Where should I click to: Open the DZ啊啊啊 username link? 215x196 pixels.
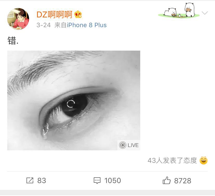pyautogui.click(x=55, y=14)
